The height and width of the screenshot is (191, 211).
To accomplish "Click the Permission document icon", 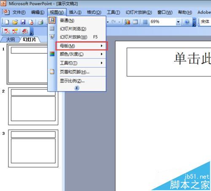I will (x=31, y=22).
